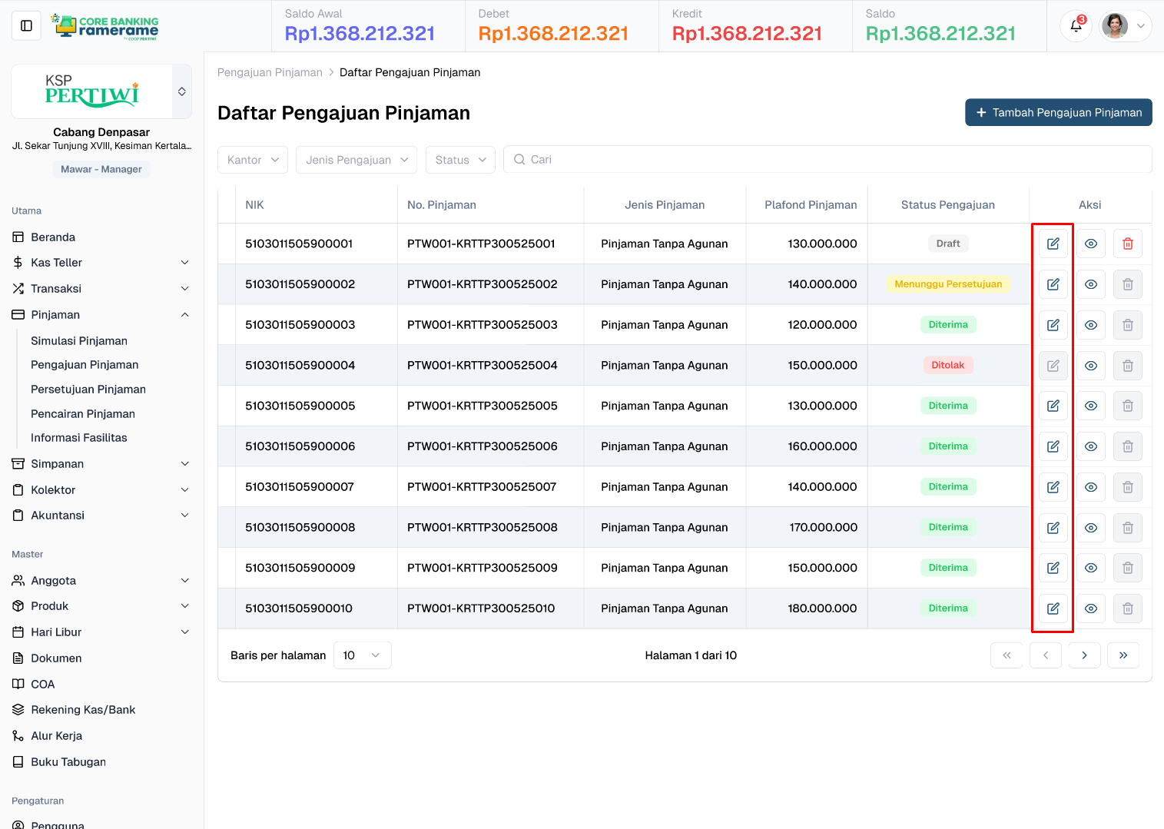This screenshot has width=1164, height=829.
Task: Toggle the sidebar collapse control top-left
Action: coord(26,25)
